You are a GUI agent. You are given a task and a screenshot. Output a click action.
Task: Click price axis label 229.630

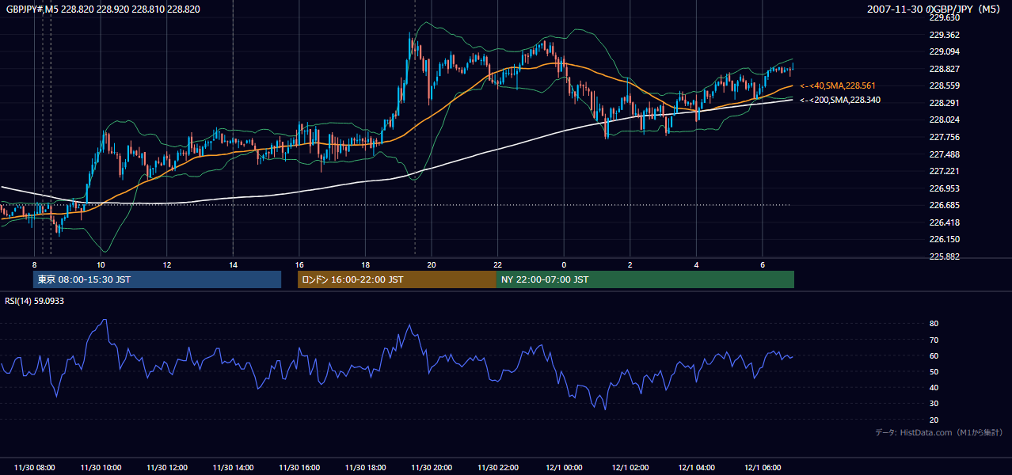tap(944, 17)
